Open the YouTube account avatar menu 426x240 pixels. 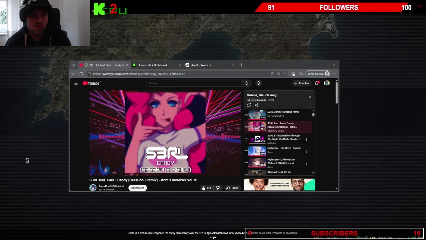pos(327,83)
